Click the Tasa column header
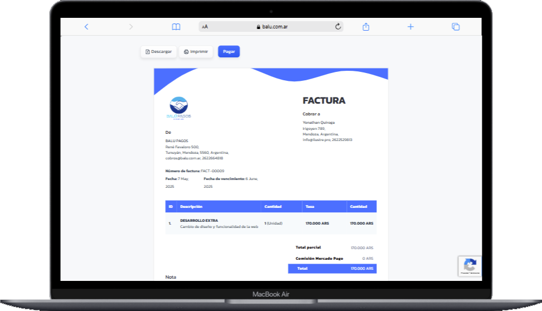Viewport: 542px width, 311px height. (x=310, y=207)
